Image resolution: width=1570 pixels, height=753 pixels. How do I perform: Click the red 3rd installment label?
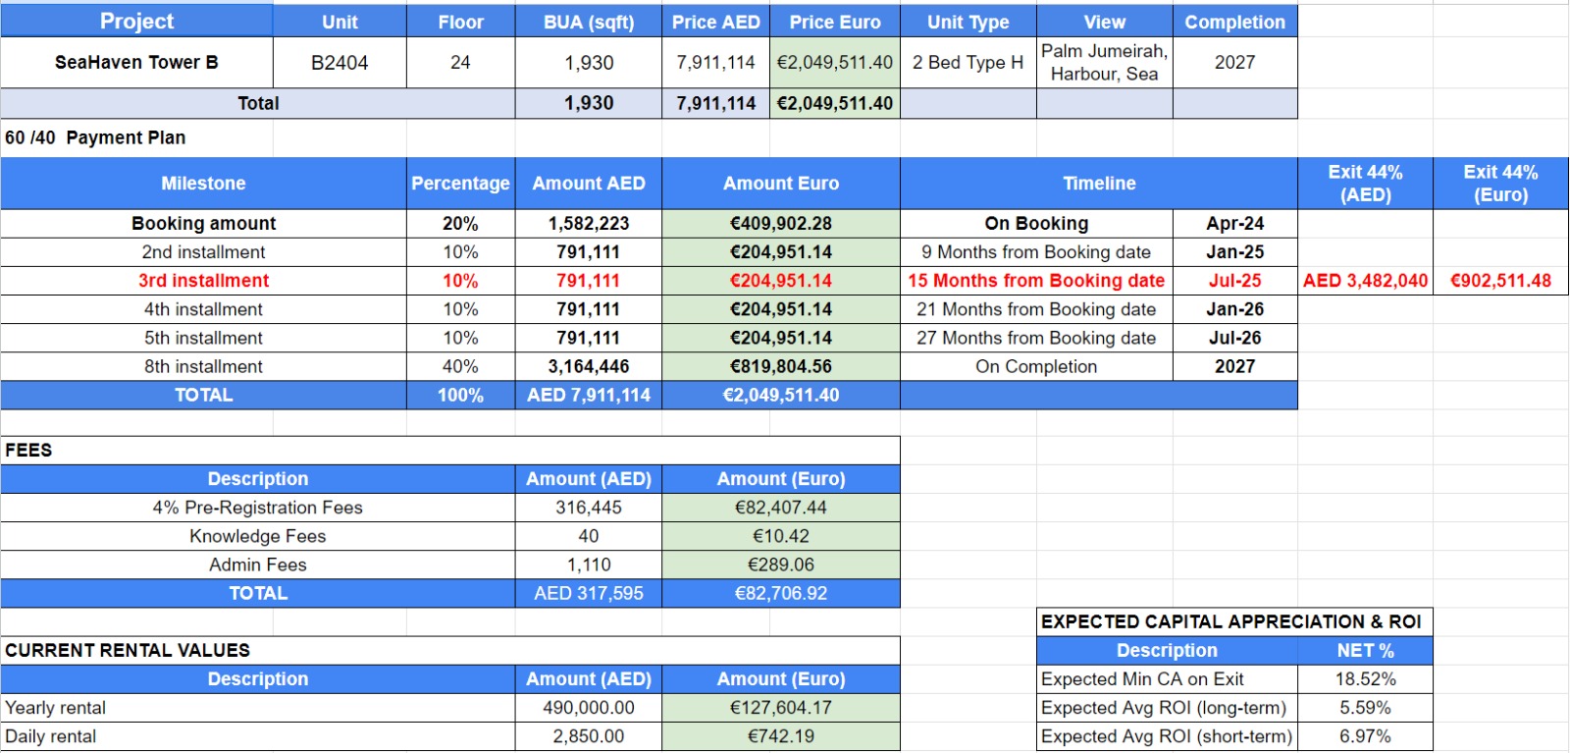tap(203, 281)
